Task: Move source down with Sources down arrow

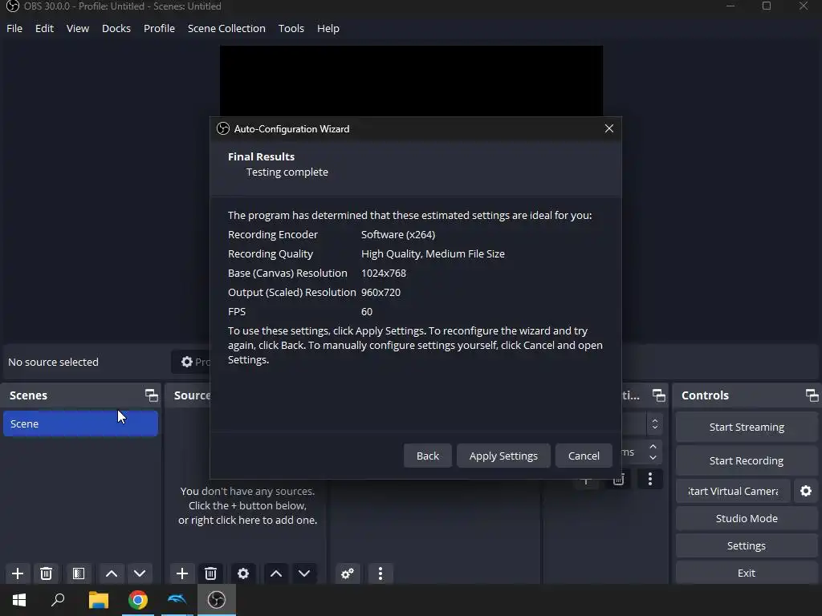Action: [x=304, y=573]
